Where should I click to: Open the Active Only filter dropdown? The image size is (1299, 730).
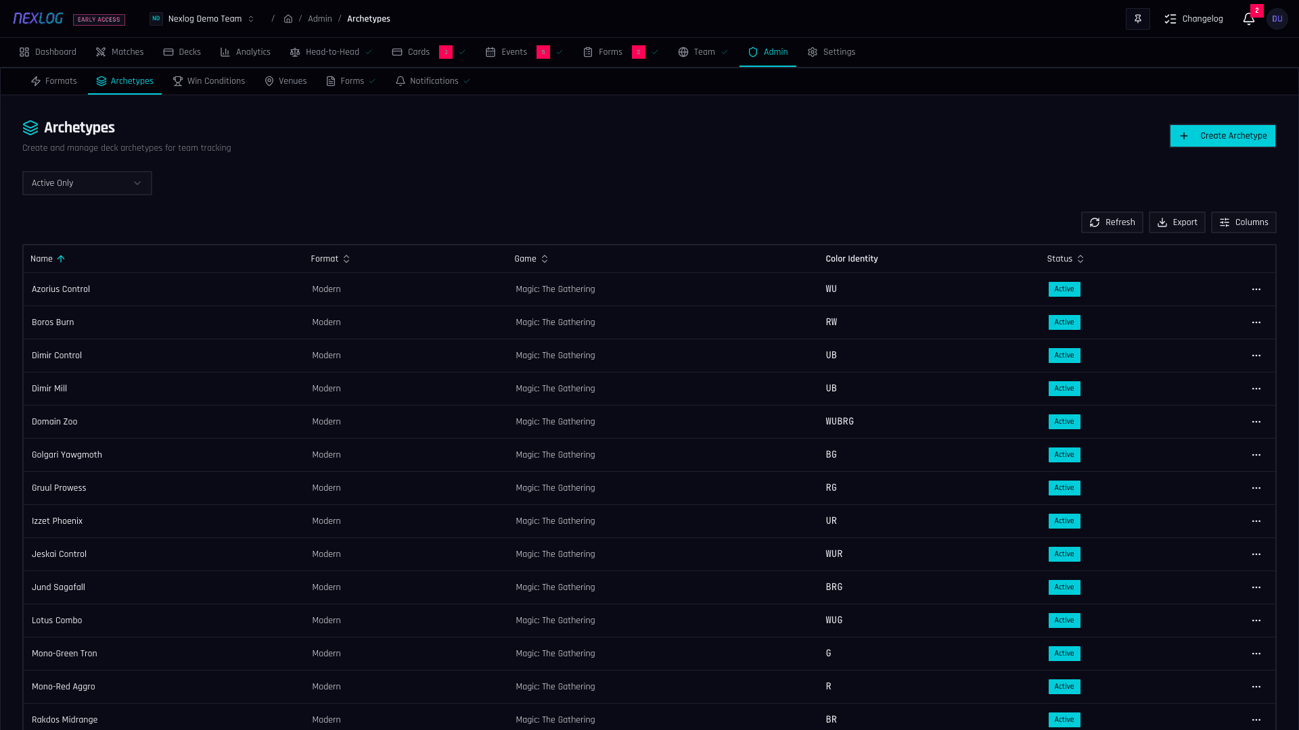pyautogui.click(x=87, y=183)
